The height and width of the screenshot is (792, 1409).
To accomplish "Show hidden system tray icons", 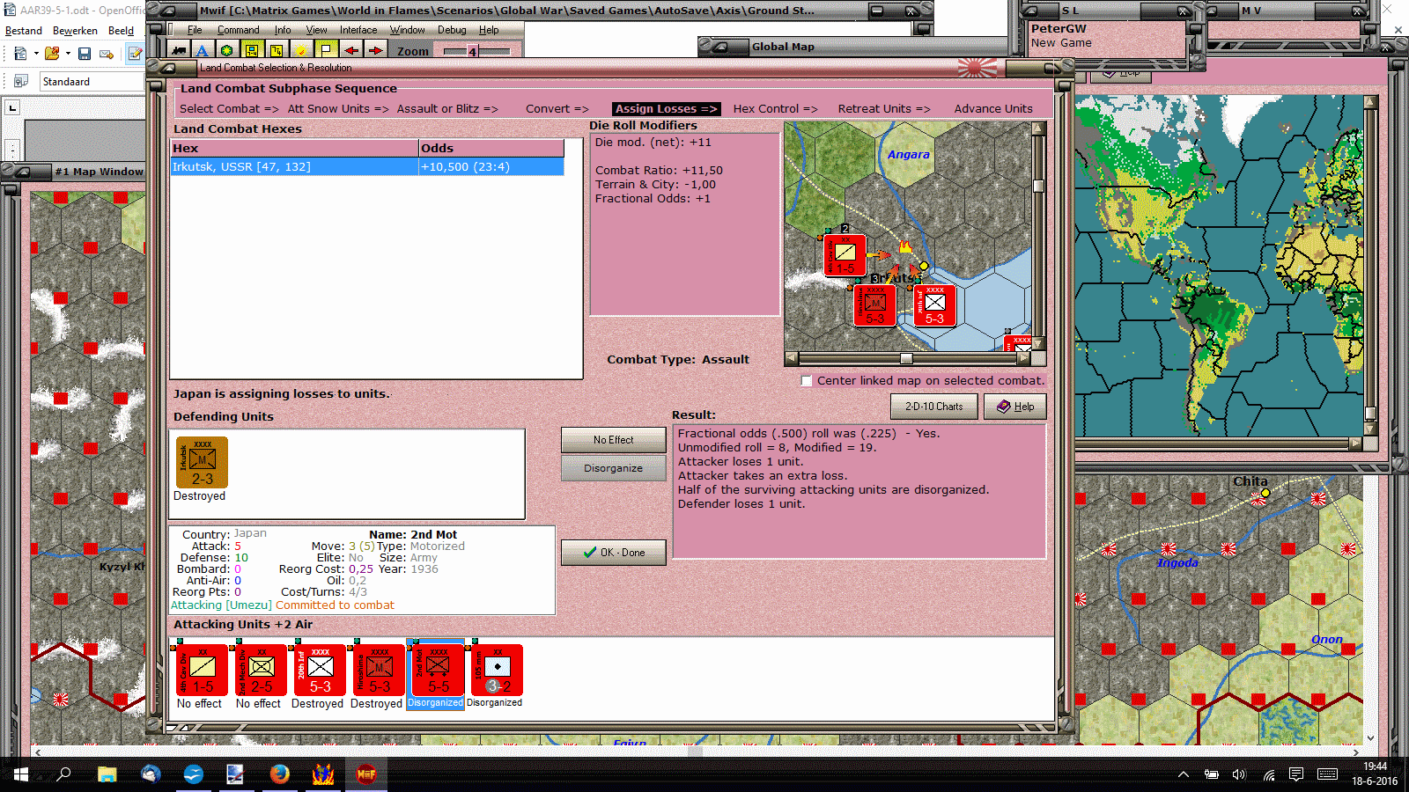I will 1184,774.
